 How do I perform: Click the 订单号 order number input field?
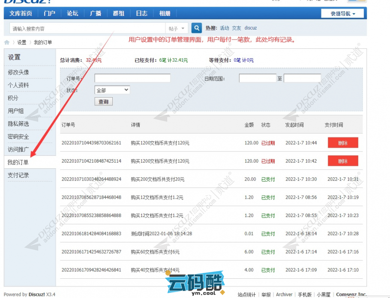click(132, 78)
